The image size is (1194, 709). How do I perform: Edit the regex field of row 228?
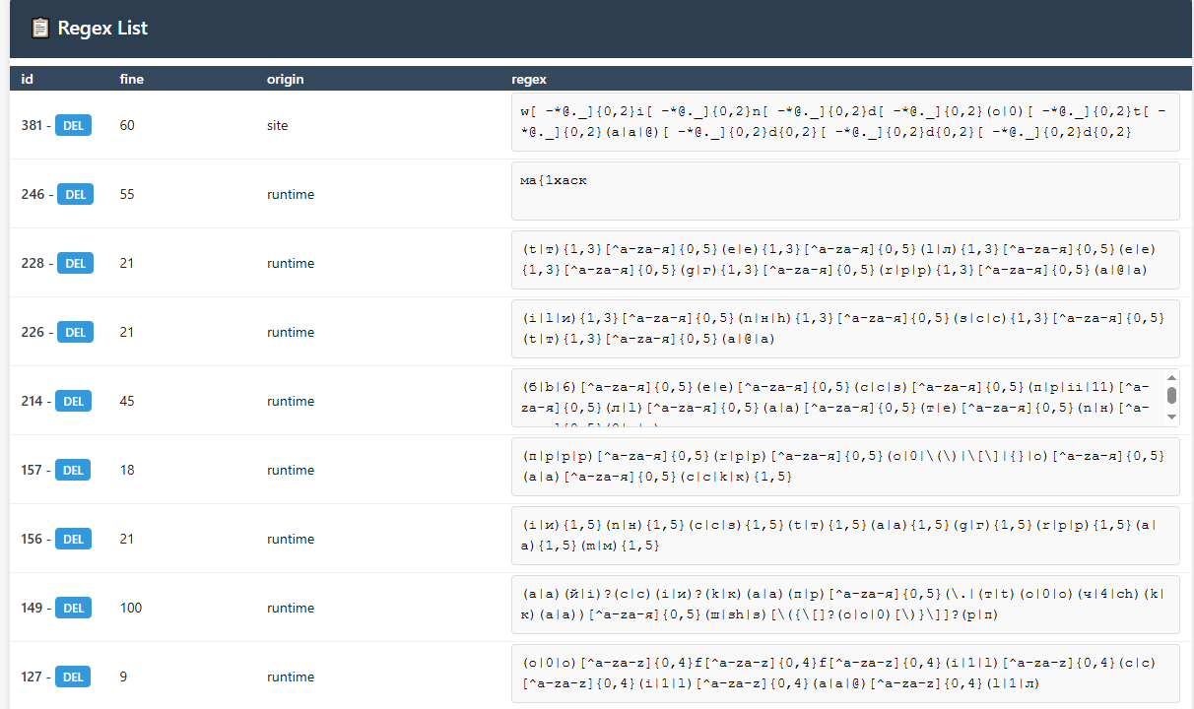tap(845, 260)
